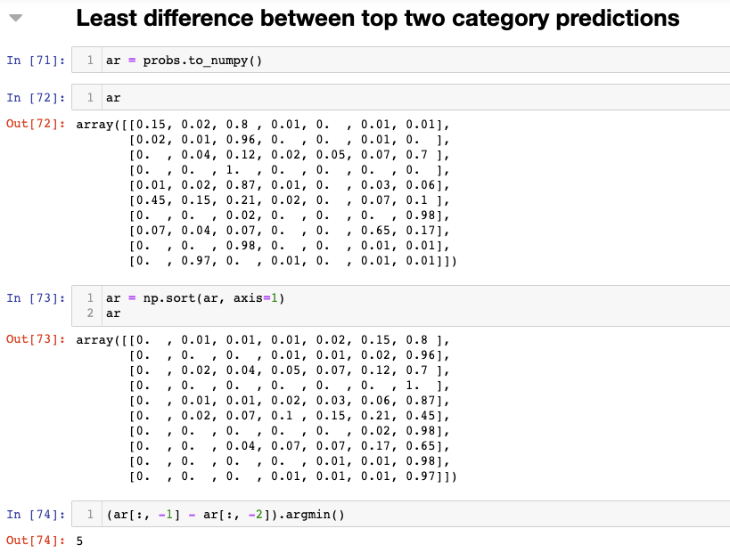The height and width of the screenshot is (553, 730).
Task: Click second line 'ar' in cell 73
Action: pyautogui.click(x=113, y=313)
